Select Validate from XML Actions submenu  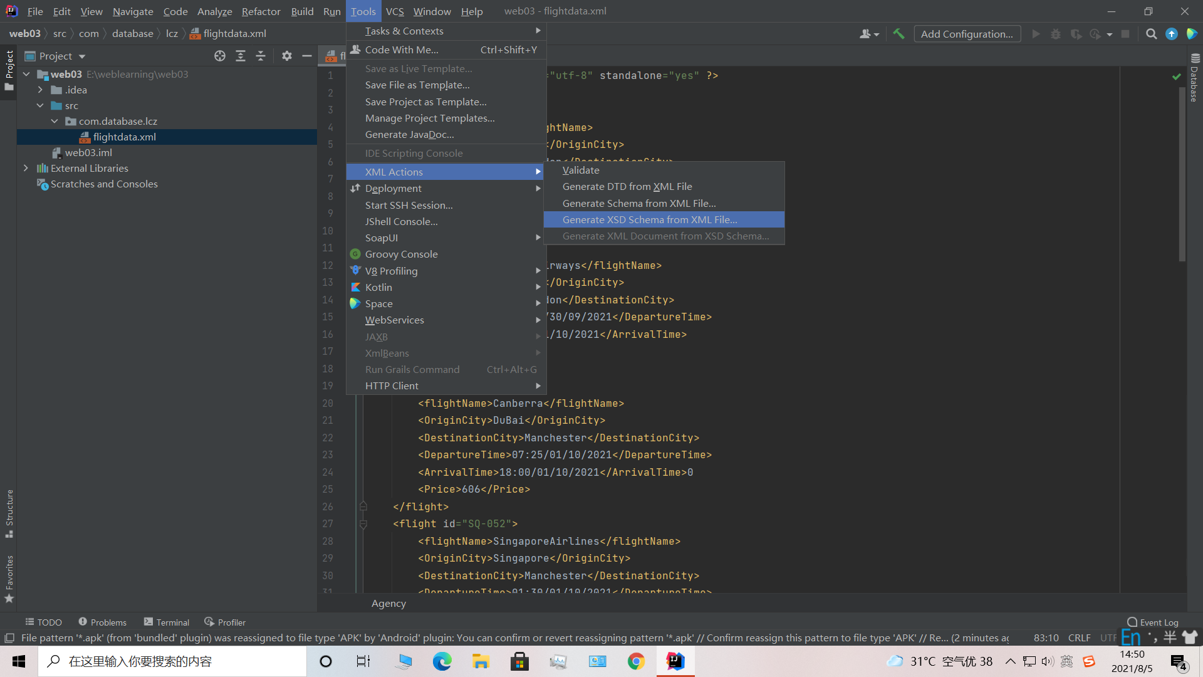pos(664,170)
